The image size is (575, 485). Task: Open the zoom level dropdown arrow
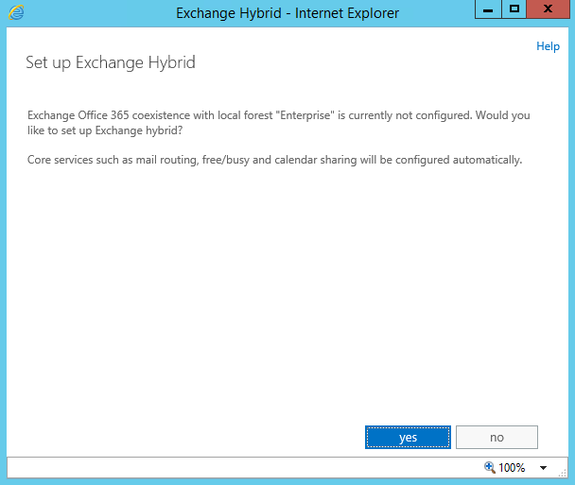pyautogui.click(x=544, y=468)
